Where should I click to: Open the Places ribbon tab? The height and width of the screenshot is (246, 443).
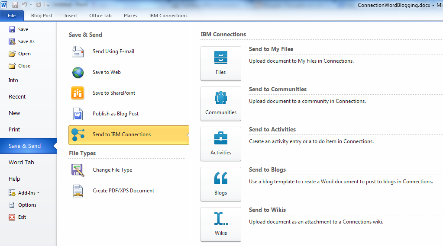point(130,16)
